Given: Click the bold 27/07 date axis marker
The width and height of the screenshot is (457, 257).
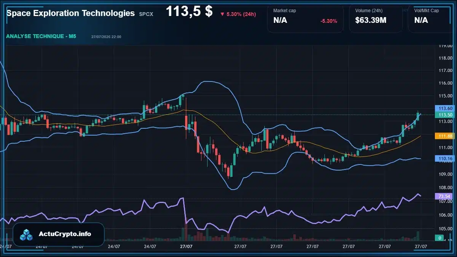Looking at the screenshot, I should (x=186, y=246).
